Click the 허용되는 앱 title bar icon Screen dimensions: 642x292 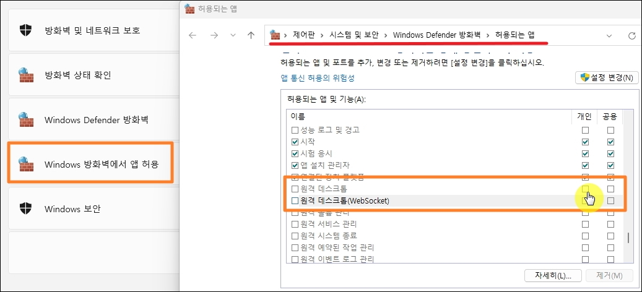click(x=189, y=9)
